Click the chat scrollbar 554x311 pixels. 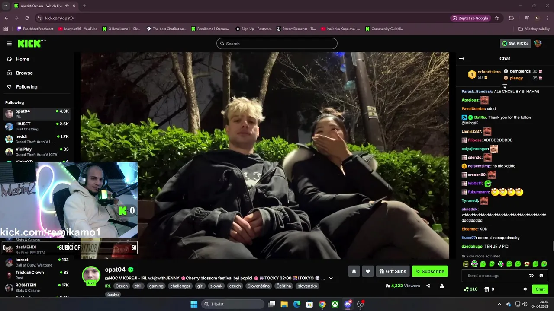click(553, 246)
